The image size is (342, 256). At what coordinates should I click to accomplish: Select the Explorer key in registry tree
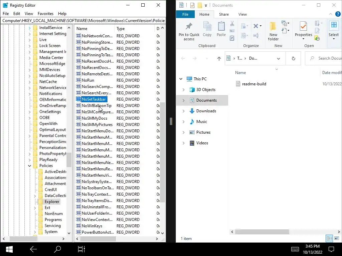pos(52,202)
